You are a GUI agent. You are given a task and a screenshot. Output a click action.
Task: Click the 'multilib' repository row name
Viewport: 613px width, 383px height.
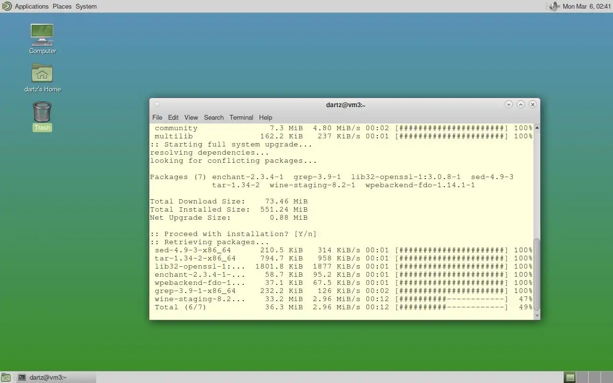[x=173, y=136]
